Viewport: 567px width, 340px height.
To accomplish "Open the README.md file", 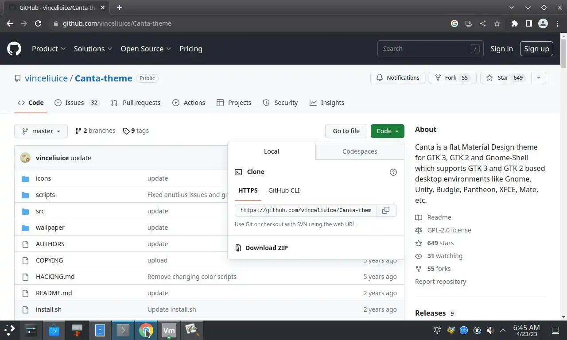I will (x=54, y=293).
